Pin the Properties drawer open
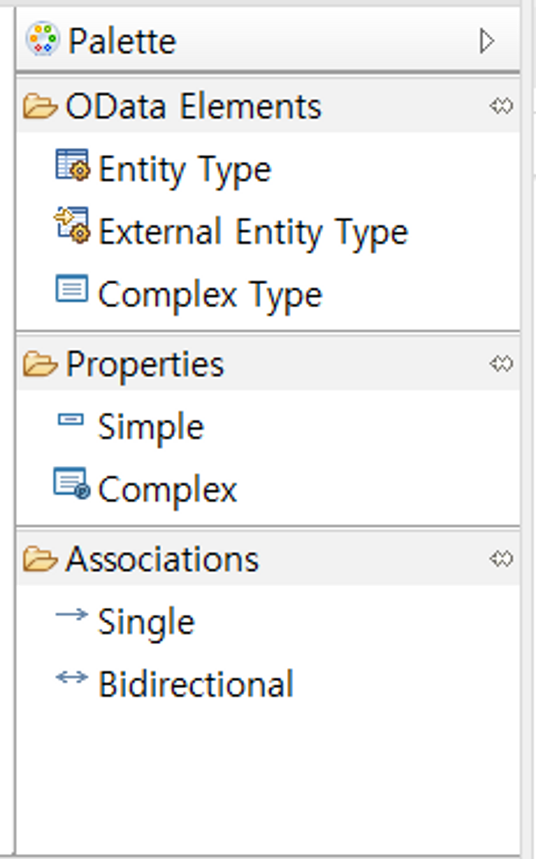 (x=501, y=364)
